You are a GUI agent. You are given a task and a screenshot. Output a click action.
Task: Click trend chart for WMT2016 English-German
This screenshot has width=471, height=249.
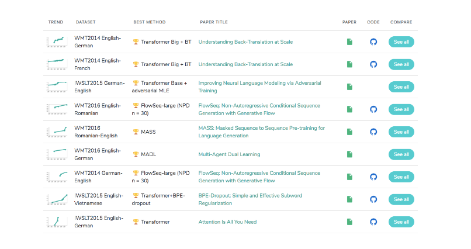pos(57,154)
